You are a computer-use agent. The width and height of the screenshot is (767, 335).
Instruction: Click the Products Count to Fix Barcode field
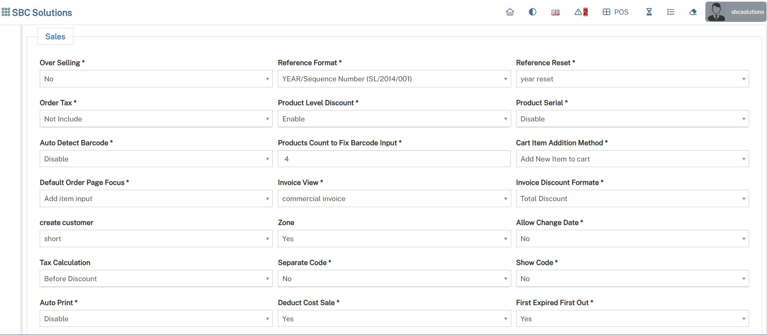pos(394,159)
